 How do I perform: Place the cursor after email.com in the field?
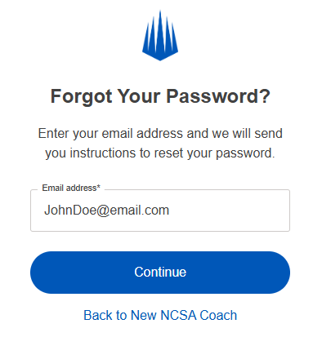click(170, 211)
